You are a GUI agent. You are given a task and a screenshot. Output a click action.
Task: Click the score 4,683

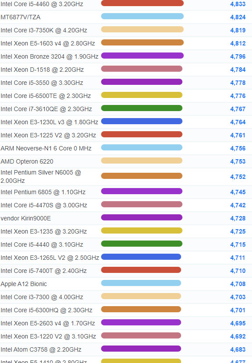pyautogui.click(x=238, y=349)
